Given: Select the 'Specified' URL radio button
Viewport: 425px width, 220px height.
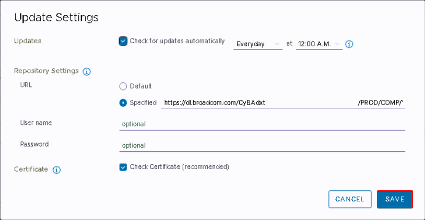Looking at the screenshot, I should [123, 102].
